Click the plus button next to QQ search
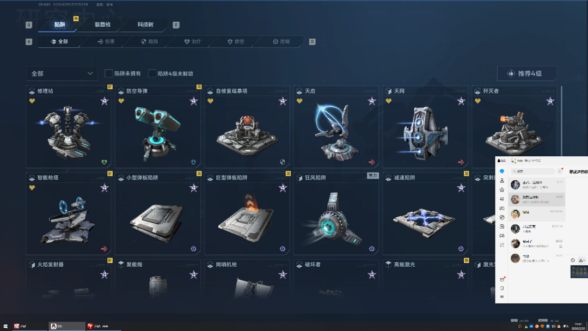The width and height of the screenshot is (588, 331). [x=560, y=171]
